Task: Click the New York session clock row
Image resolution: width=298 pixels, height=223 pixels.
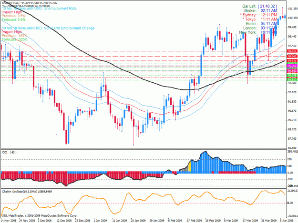Action: tap(258, 32)
